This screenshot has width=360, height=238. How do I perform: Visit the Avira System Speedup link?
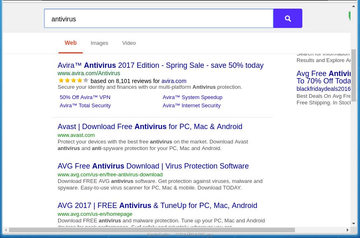coord(192,97)
